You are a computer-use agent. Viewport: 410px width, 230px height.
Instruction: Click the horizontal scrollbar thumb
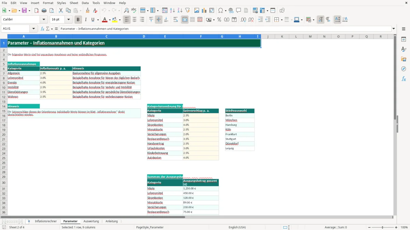click(x=93, y=217)
